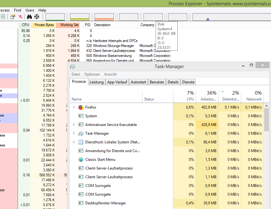
Task: Click the Task-Manager vertical scrollbar thumb
Action: click(267, 120)
